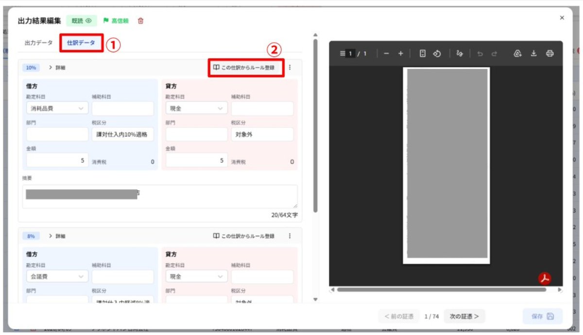Expand 詳細 in the 10% journal entry
Viewport: 583px width, 335px height.
tap(57, 68)
